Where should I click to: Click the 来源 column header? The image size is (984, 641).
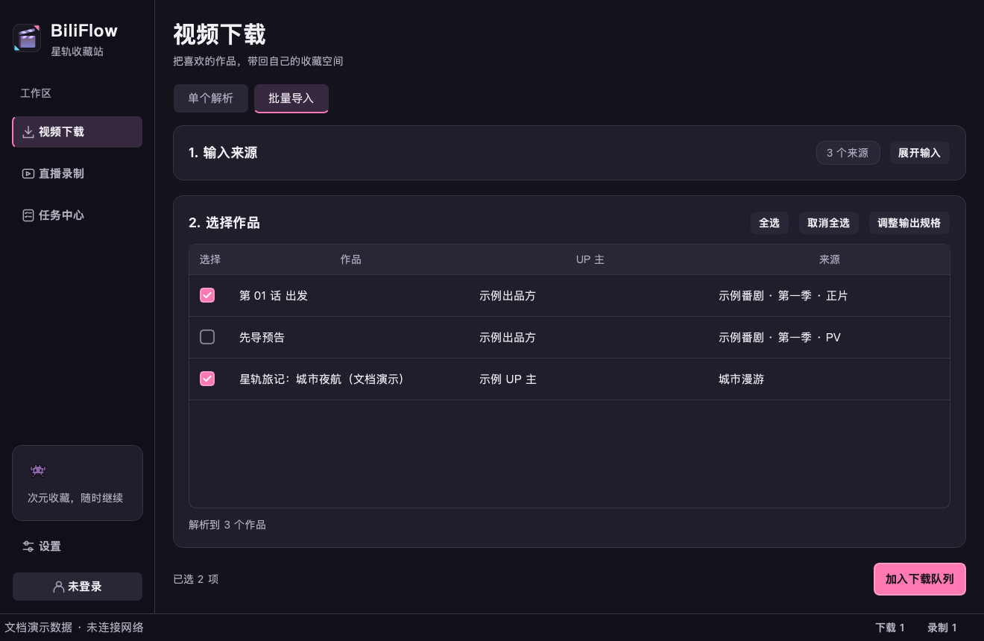pos(830,259)
